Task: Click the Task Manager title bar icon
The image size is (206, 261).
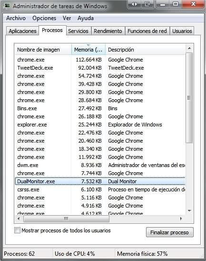Action: pyautogui.click(x=7, y=6)
